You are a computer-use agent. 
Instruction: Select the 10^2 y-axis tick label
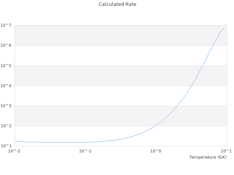pos(6,126)
